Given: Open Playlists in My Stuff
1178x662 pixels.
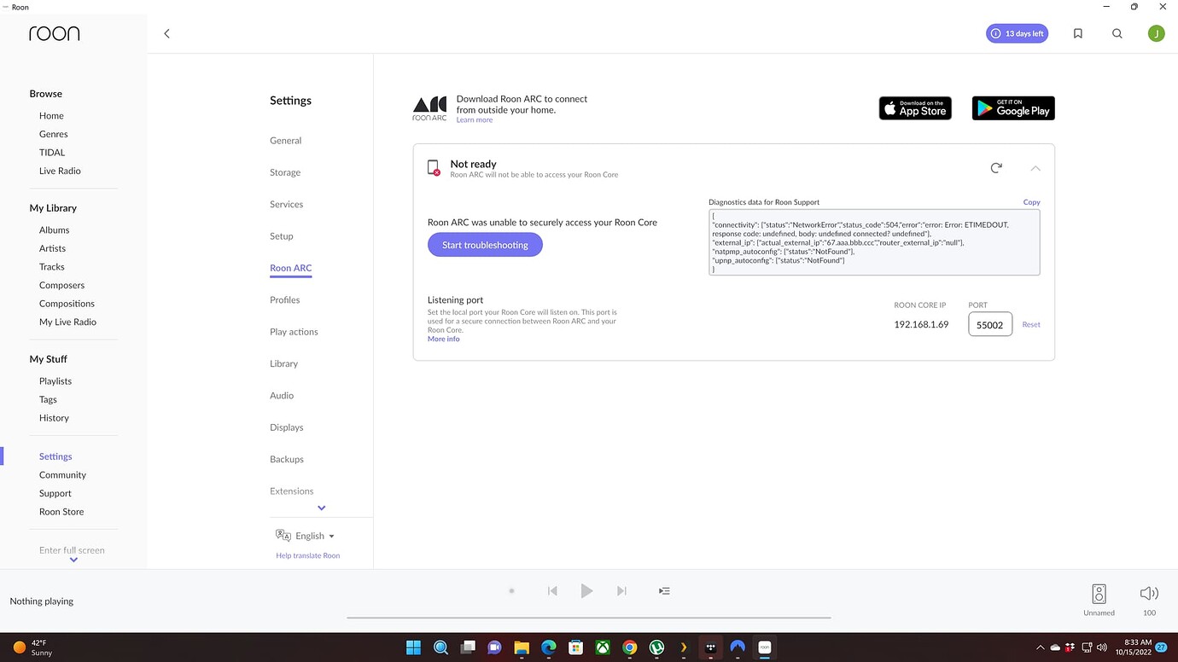Looking at the screenshot, I should pyautogui.click(x=55, y=381).
